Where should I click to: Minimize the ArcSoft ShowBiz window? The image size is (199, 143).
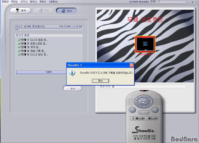point(189,2)
